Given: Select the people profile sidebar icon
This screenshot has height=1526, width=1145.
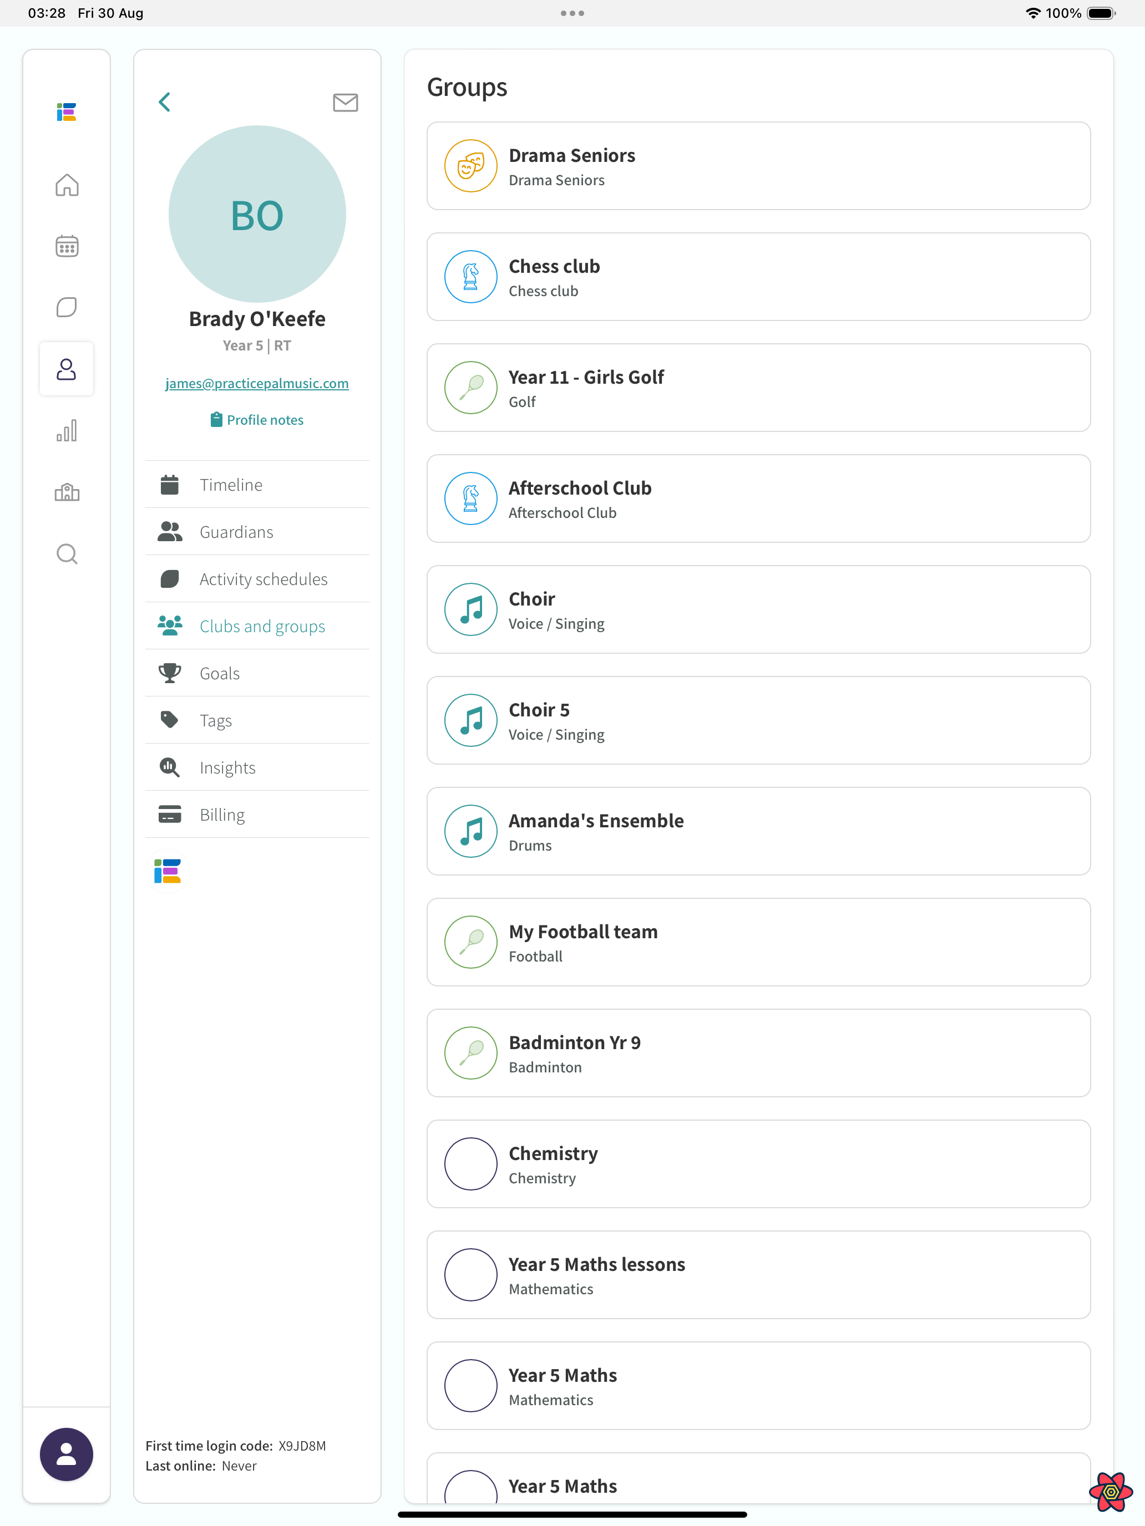Looking at the screenshot, I should point(66,369).
